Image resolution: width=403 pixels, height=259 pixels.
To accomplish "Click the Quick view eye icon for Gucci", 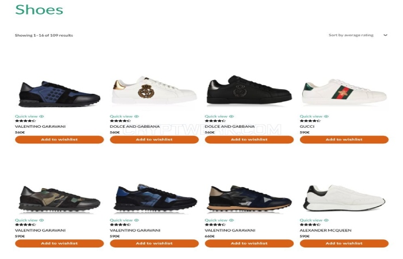I will click(x=326, y=116).
